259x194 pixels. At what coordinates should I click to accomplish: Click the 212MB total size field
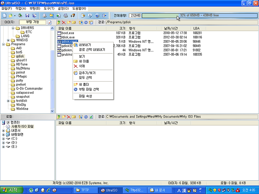coord(135,15)
